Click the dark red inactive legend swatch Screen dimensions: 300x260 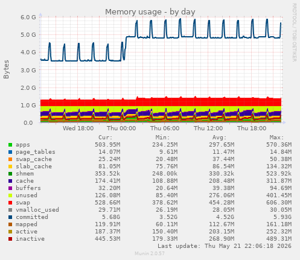tap(10, 239)
